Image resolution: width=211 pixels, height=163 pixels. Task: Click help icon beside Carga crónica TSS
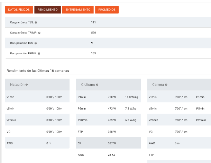[x=36, y=22]
